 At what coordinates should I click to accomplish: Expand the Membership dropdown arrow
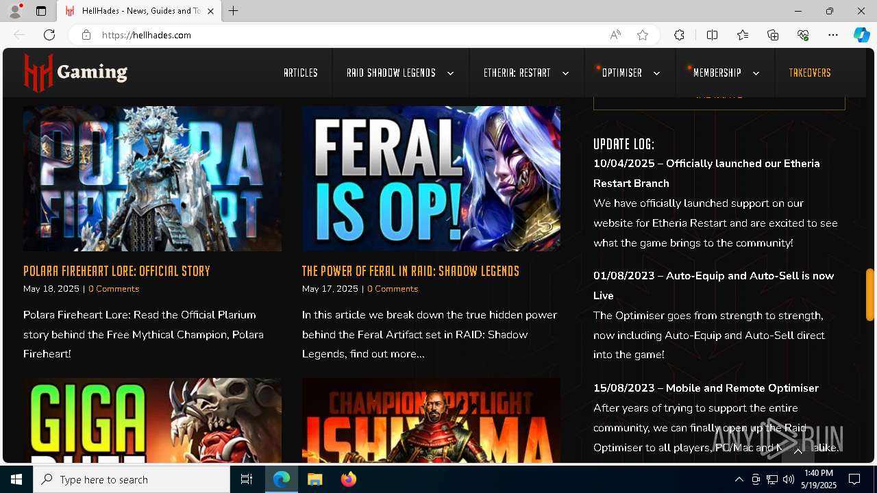pos(756,73)
